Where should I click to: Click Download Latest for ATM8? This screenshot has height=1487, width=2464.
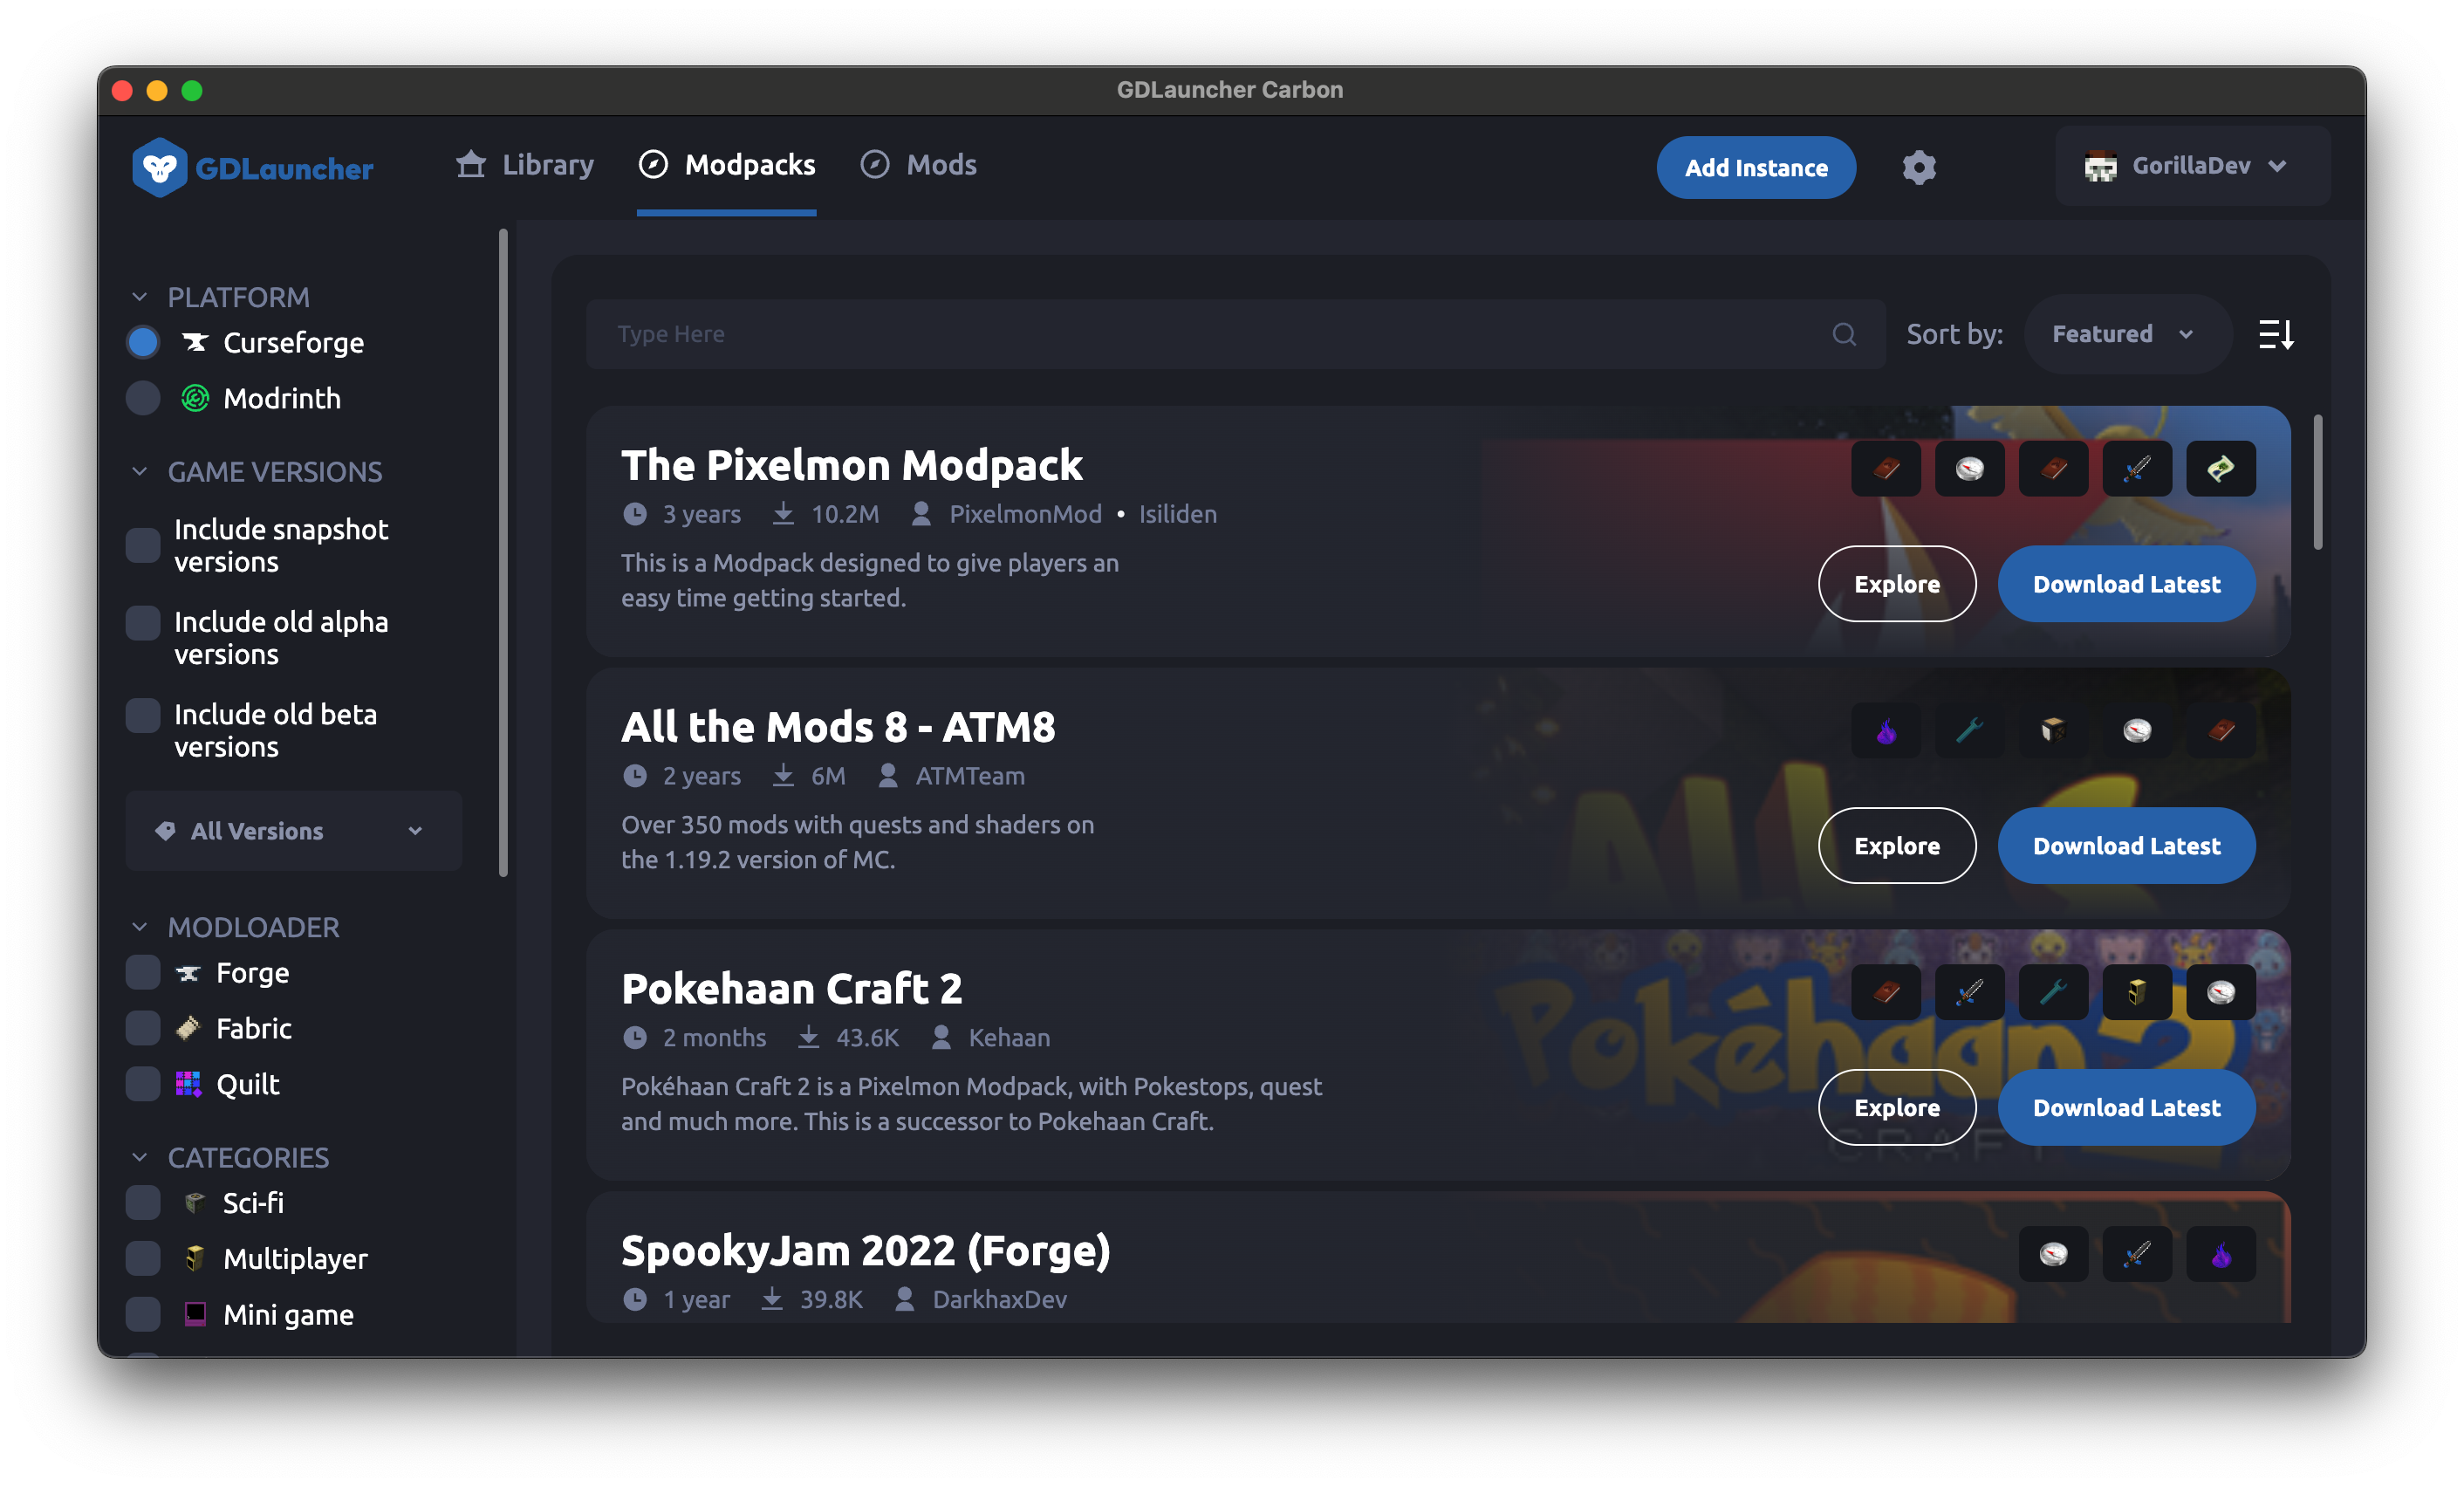click(2126, 845)
